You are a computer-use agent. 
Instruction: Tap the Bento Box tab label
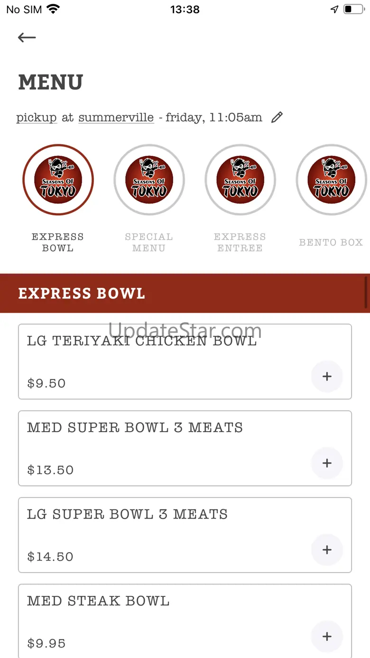pyautogui.click(x=331, y=242)
